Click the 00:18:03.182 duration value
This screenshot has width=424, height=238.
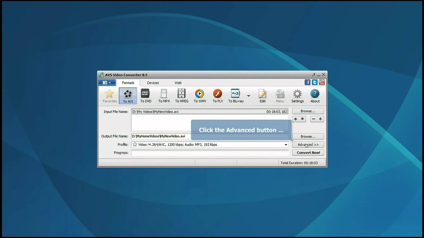(277, 112)
